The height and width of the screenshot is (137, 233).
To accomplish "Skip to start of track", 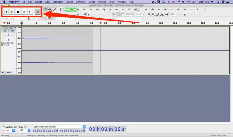I will tap(24, 12).
